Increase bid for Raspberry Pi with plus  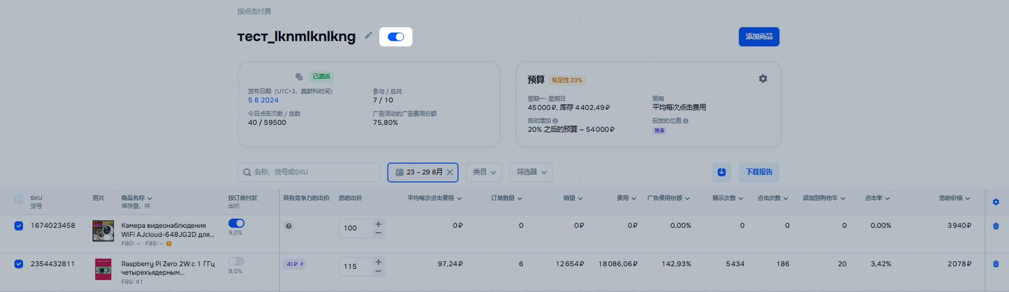(x=378, y=262)
